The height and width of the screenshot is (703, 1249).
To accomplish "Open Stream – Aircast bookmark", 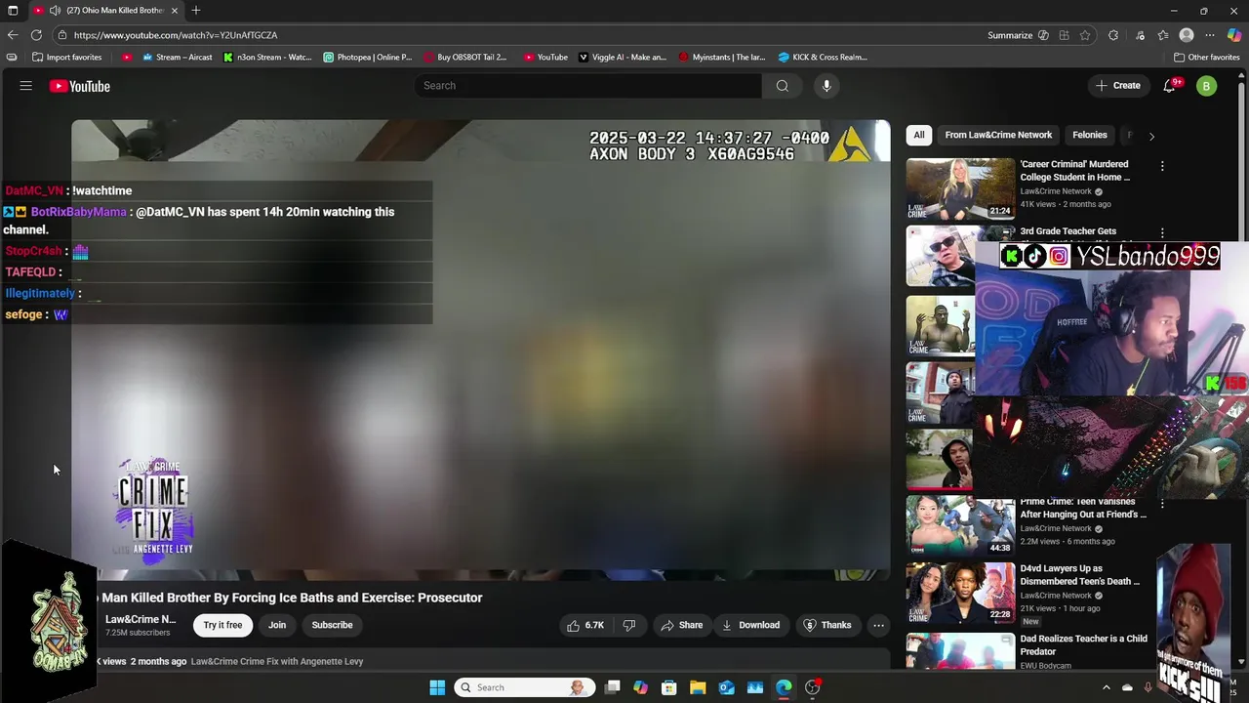I will pos(177,57).
